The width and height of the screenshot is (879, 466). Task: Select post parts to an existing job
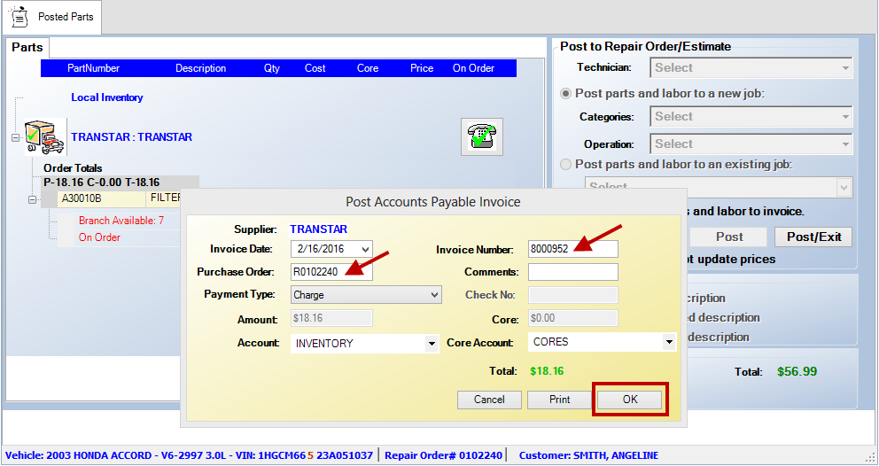click(565, 164)
